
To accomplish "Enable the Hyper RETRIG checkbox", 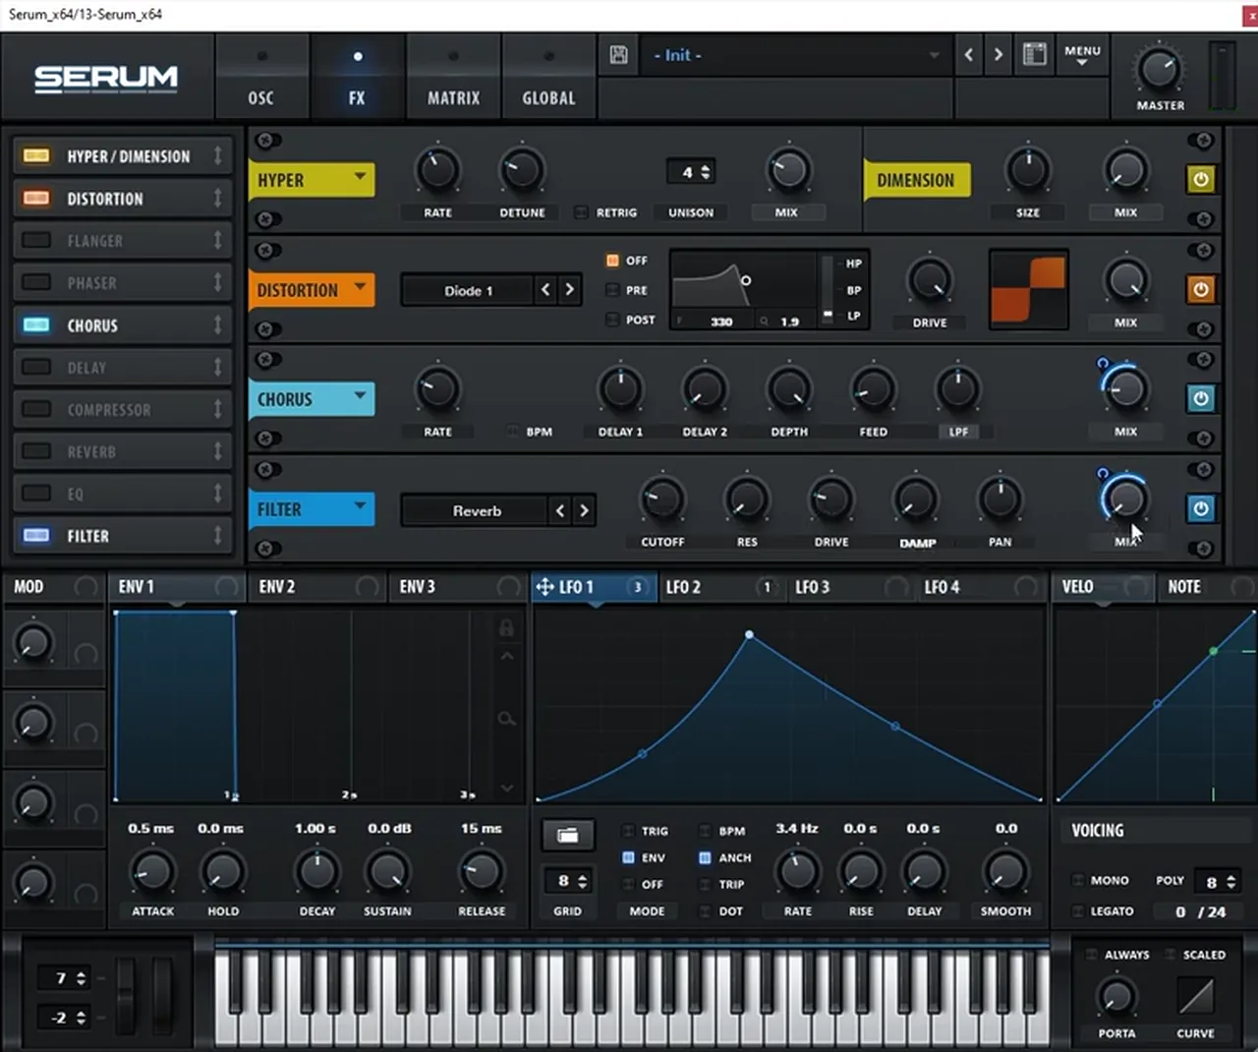I will [x=582, y=212].
